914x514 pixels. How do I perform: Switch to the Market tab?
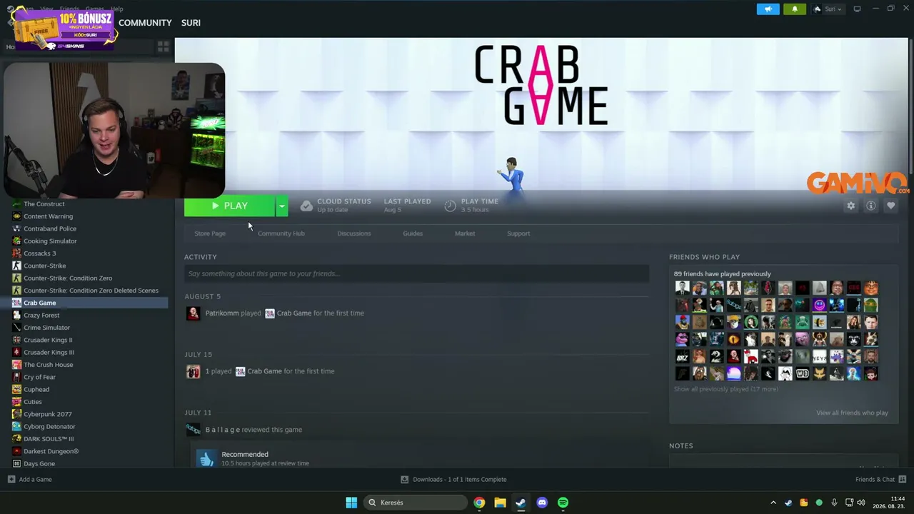click(465, 233)
